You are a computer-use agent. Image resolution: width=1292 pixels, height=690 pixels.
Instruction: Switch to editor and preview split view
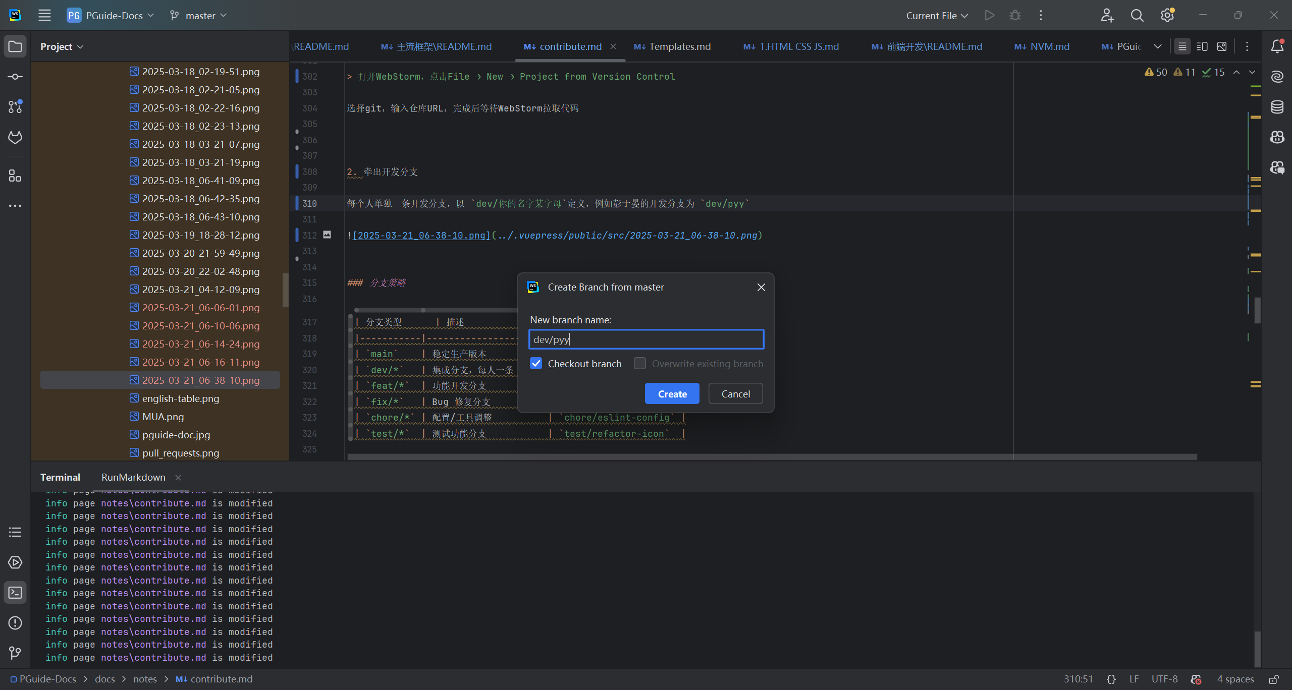pyautogui.click(x=1202, y=46)
